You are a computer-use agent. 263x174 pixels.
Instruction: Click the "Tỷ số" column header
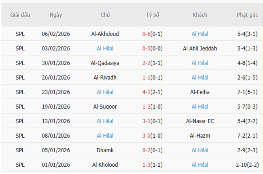153,15
